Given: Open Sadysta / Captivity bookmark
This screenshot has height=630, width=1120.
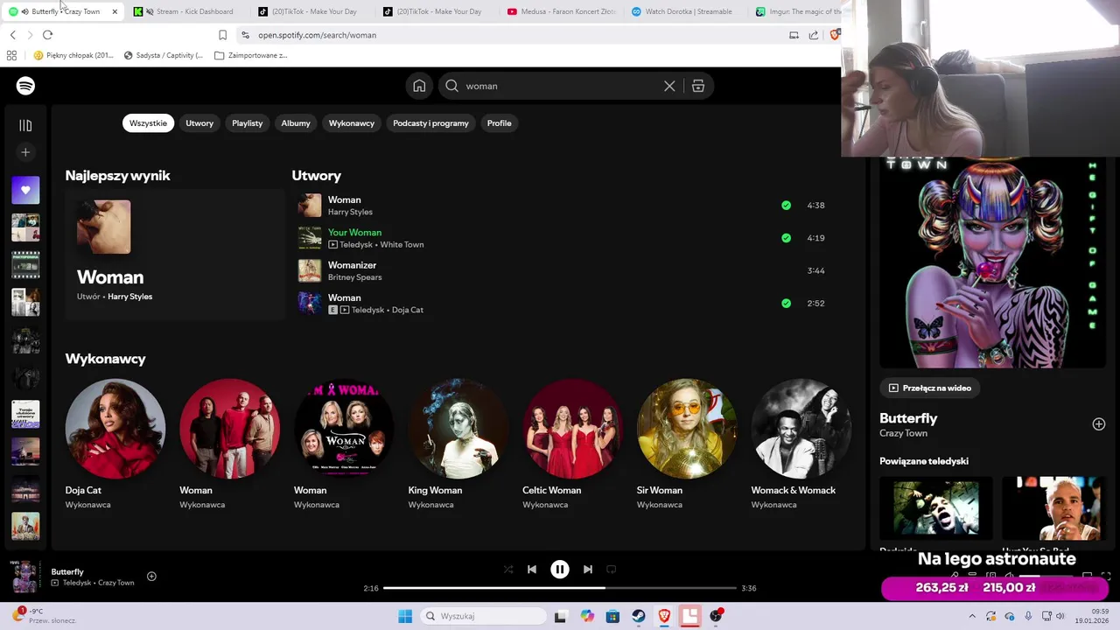Looking at the screenshot, I should pos(164,55).
